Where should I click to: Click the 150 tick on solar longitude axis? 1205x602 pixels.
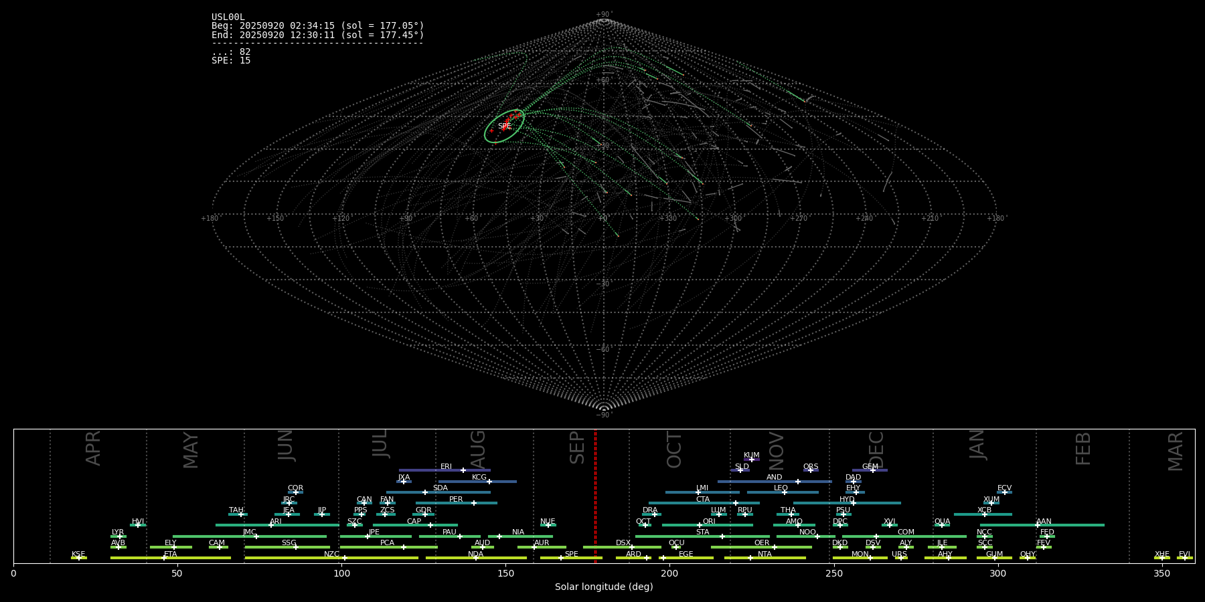tap(505, 573)
